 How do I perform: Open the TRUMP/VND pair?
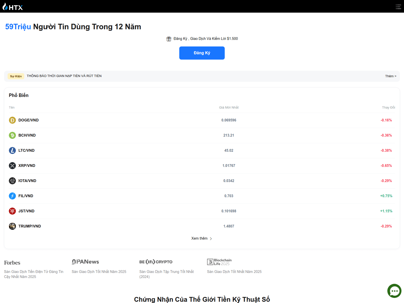point(30,226)
